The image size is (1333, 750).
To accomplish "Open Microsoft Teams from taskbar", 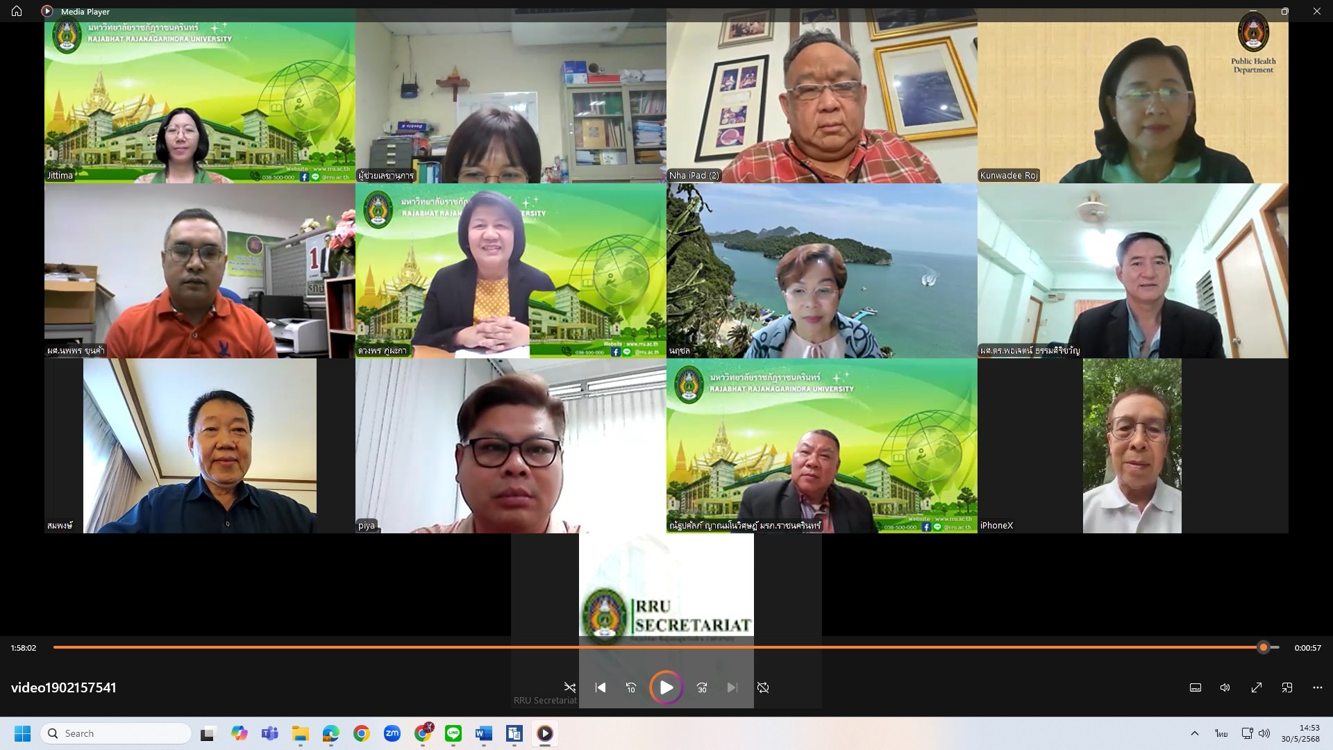I will (270, 733).
